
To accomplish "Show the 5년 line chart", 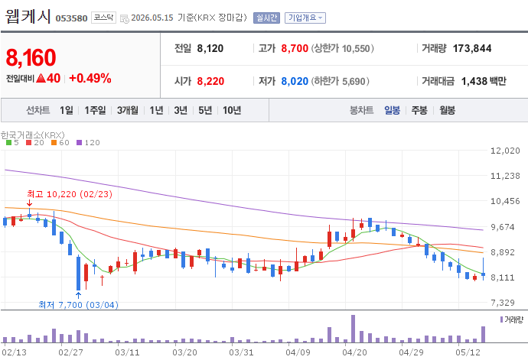I will click(205, 110).
